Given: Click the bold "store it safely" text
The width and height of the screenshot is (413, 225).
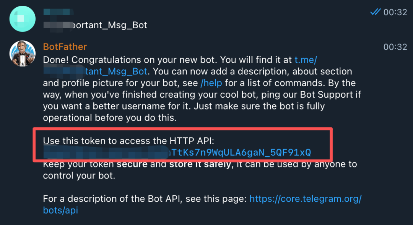Looking at the screenshot, I should pyautogui.click(x=200, y=164).
